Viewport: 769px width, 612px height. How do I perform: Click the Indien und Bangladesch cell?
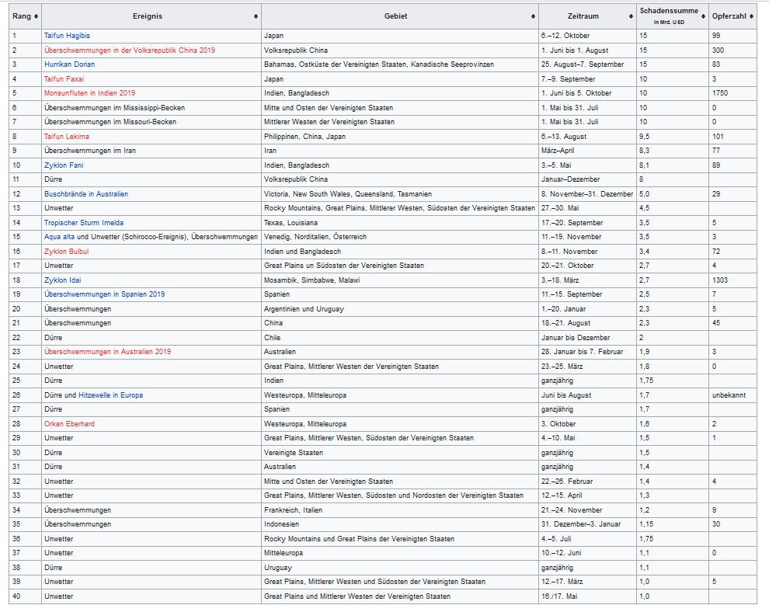pos(400,252)
